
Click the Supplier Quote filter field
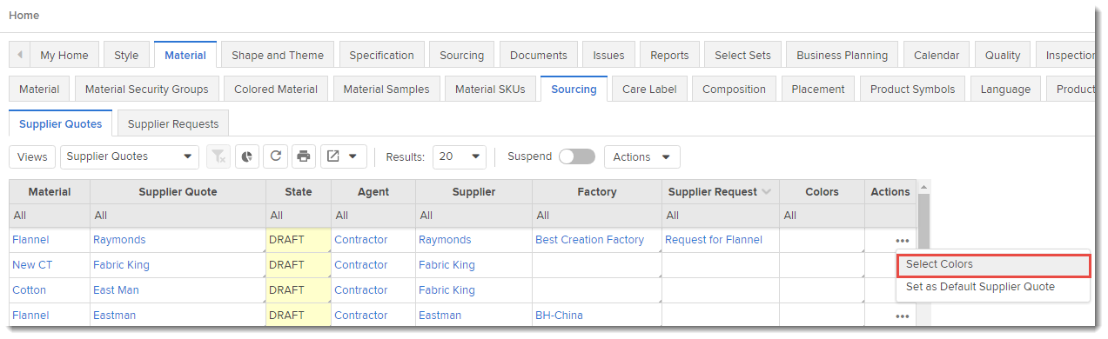click(x=178, y=216)
